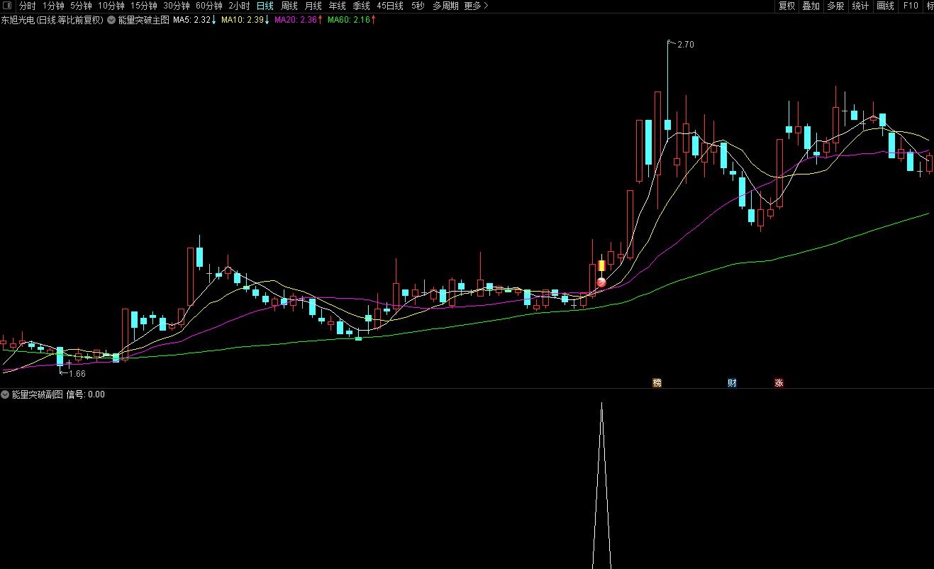
Task: Expand the 能量突破副图 indicator dropdown arrow
Action: click(5, 394)
